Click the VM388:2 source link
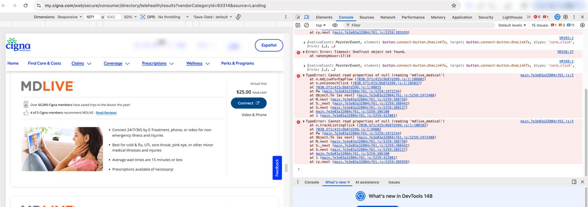The width and height of the screenshot is (588, 207). coord(566,61)
